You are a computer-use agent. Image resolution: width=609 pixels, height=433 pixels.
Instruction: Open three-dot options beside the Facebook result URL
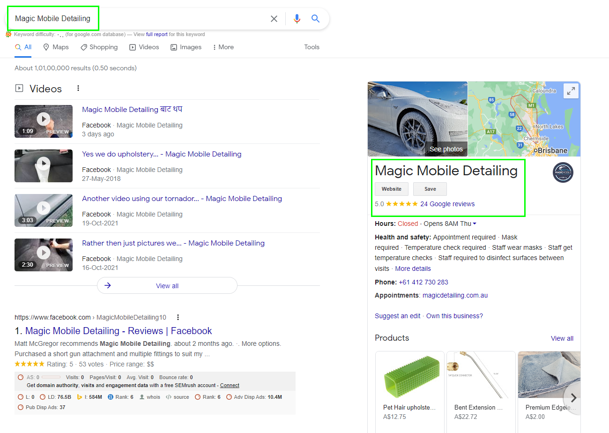pos(178,317)
